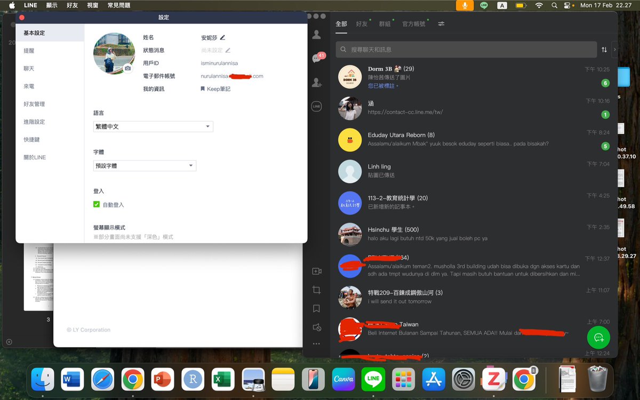Open the screen capture crop icon
Viewport: 640px width, 400px height.
tap(317, 290)
